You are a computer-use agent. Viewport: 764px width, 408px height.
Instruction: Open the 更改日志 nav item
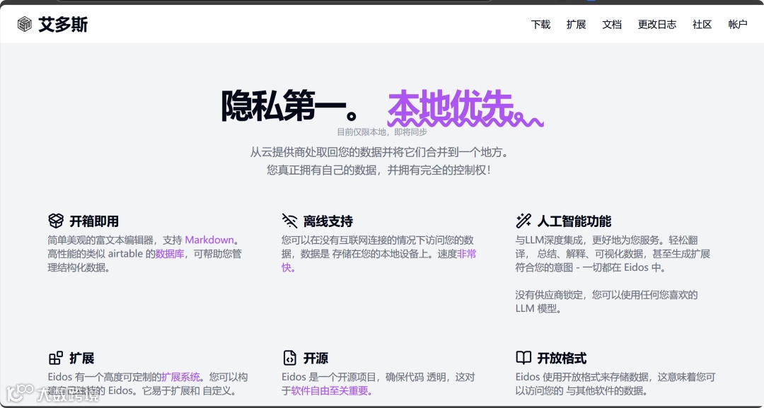coord(656,24)
